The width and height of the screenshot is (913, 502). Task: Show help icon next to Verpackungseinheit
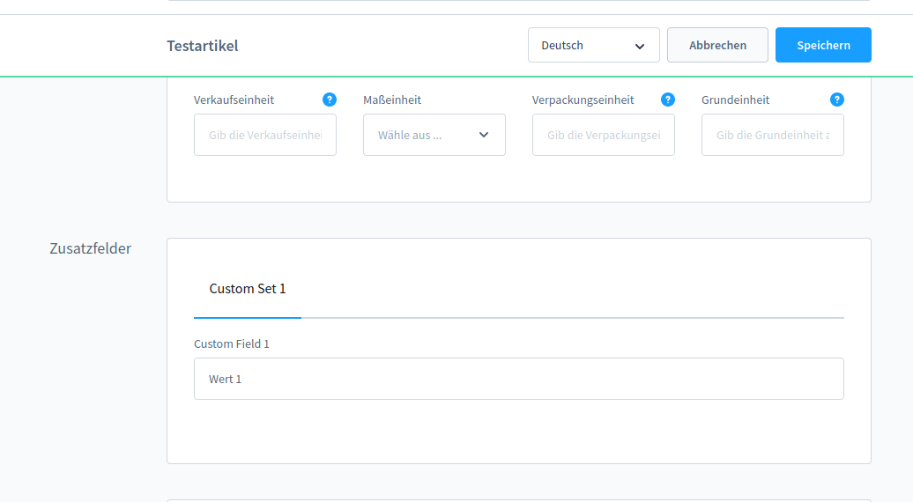coord(668,100)
